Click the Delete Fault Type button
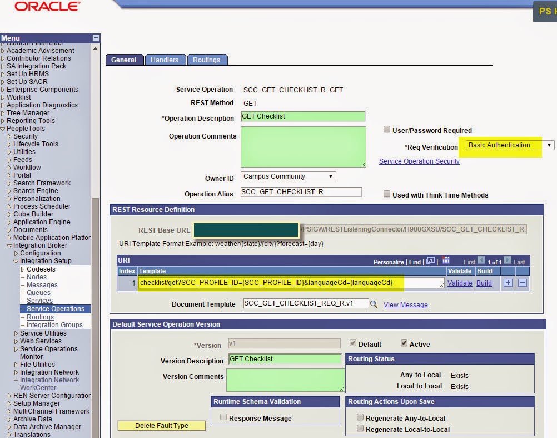557x438 pixels. 161,425
